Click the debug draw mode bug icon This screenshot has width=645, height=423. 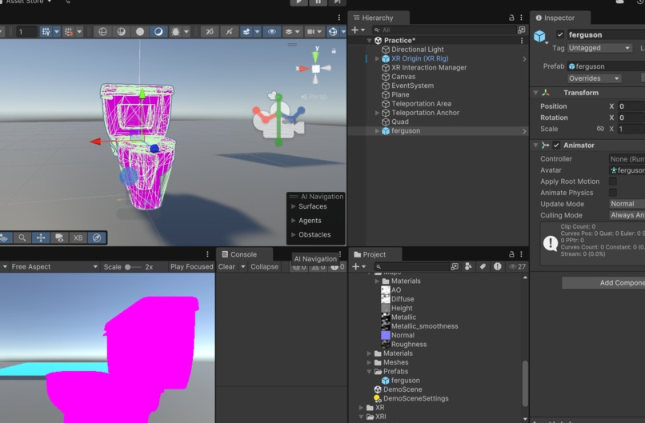175,32
